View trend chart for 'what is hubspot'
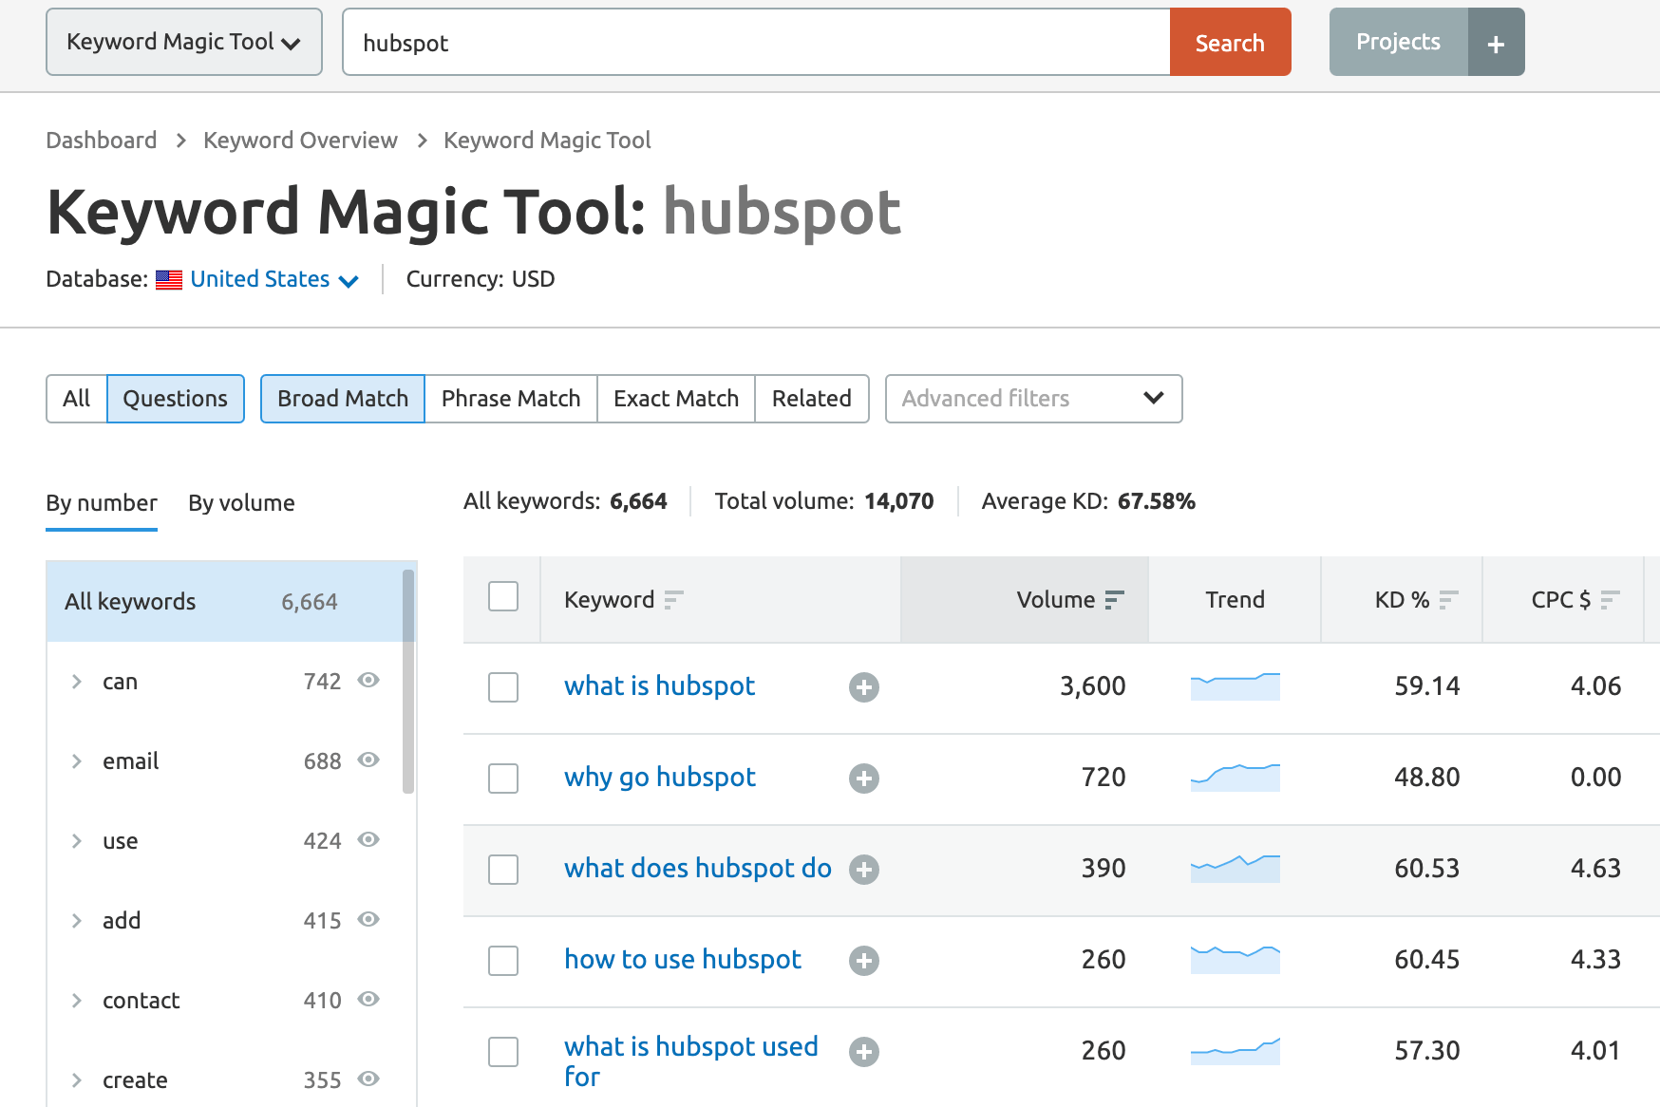1660x1107 pixels. (x=1235, y=685)
